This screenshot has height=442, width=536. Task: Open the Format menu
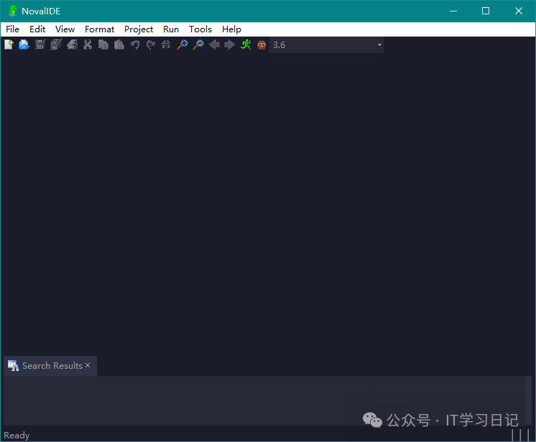[x=99, y=29]
